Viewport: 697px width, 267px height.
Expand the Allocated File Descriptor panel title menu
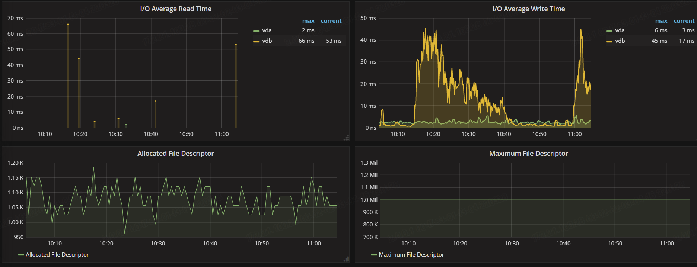(175, 154)
